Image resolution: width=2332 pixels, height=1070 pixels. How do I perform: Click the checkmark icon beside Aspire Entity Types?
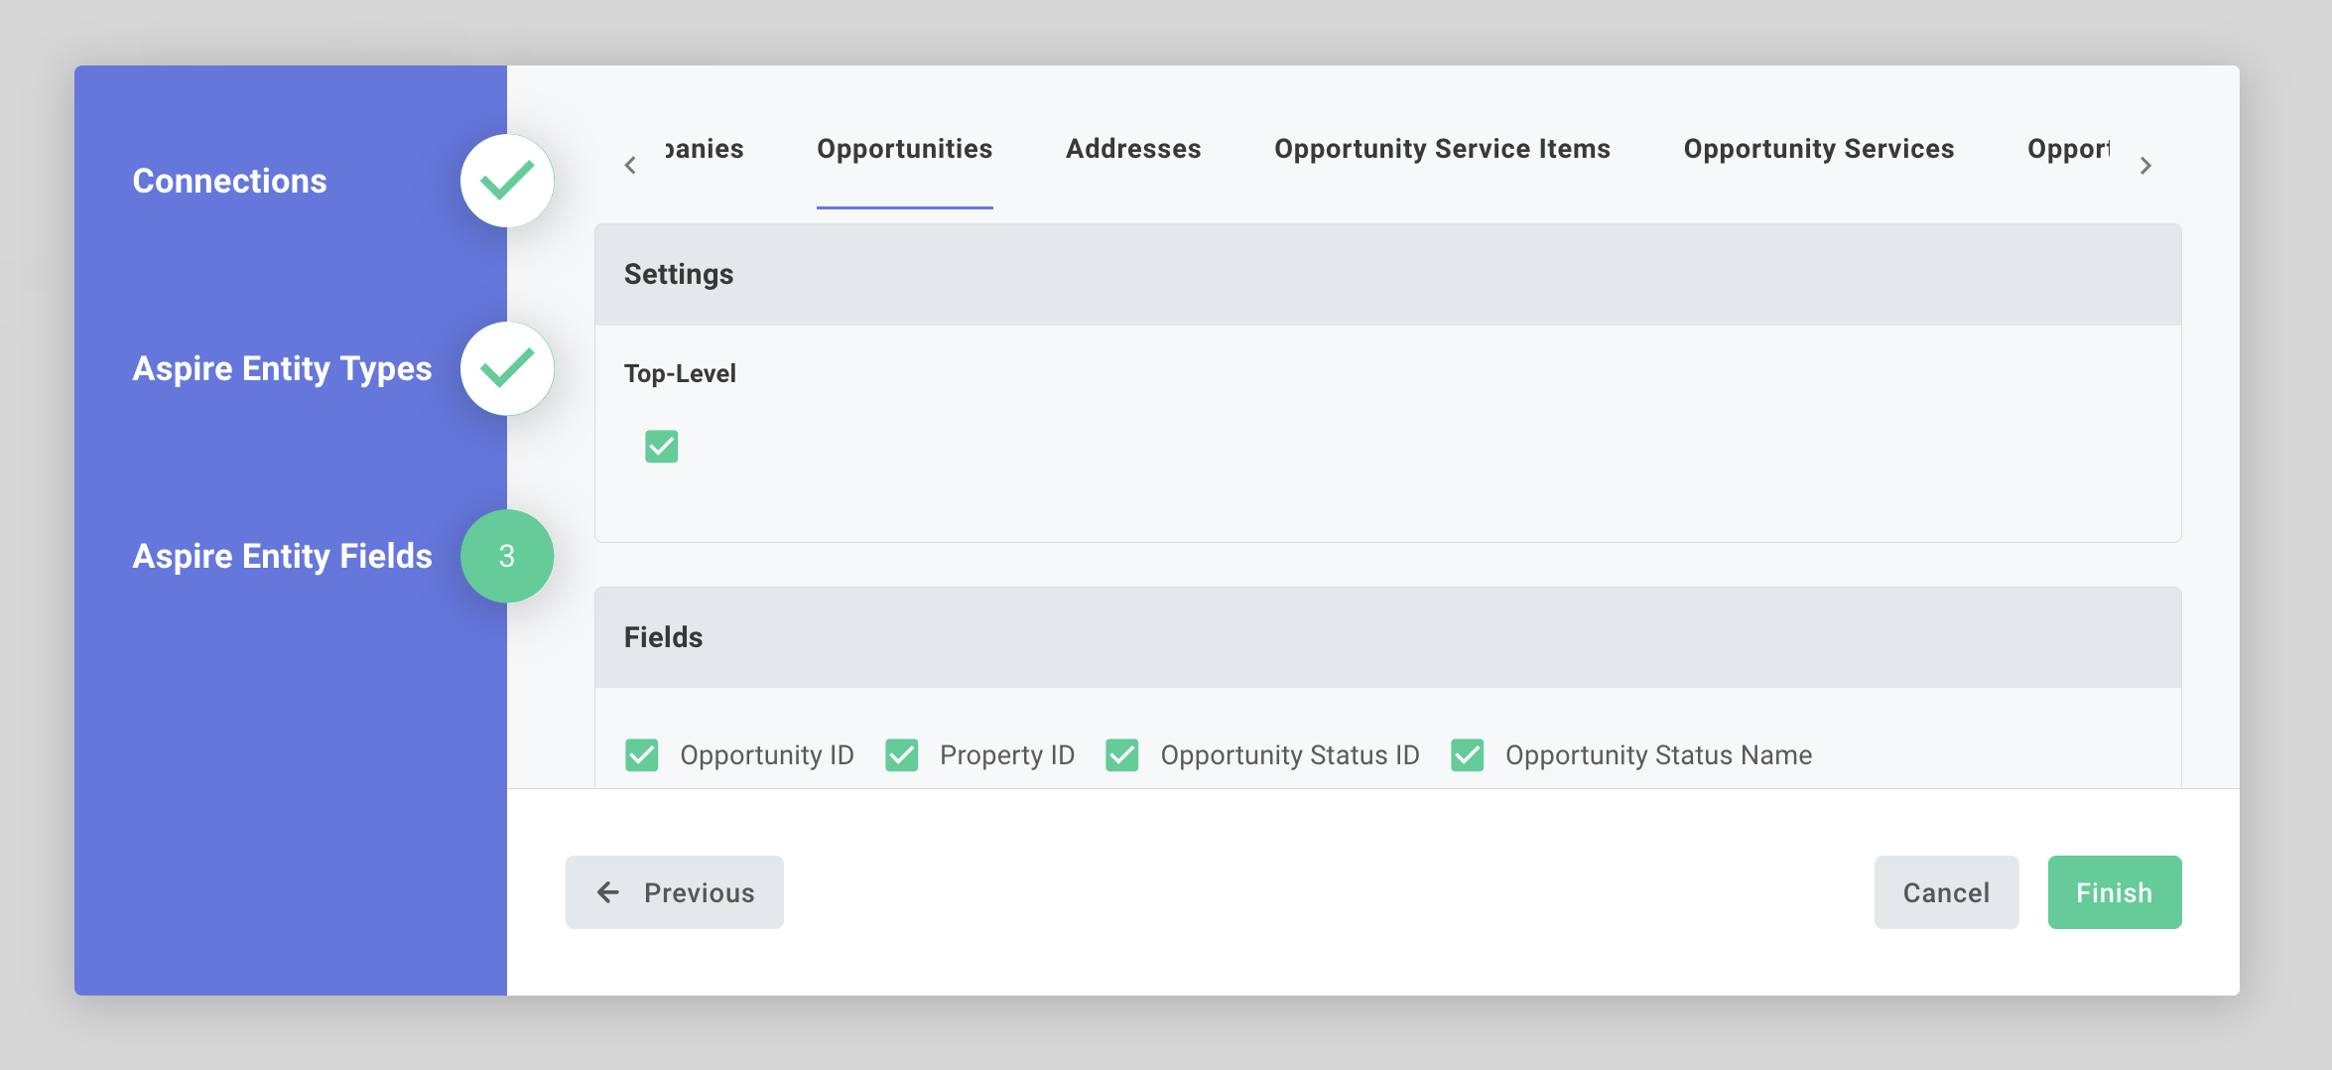(x=507, y=367)
